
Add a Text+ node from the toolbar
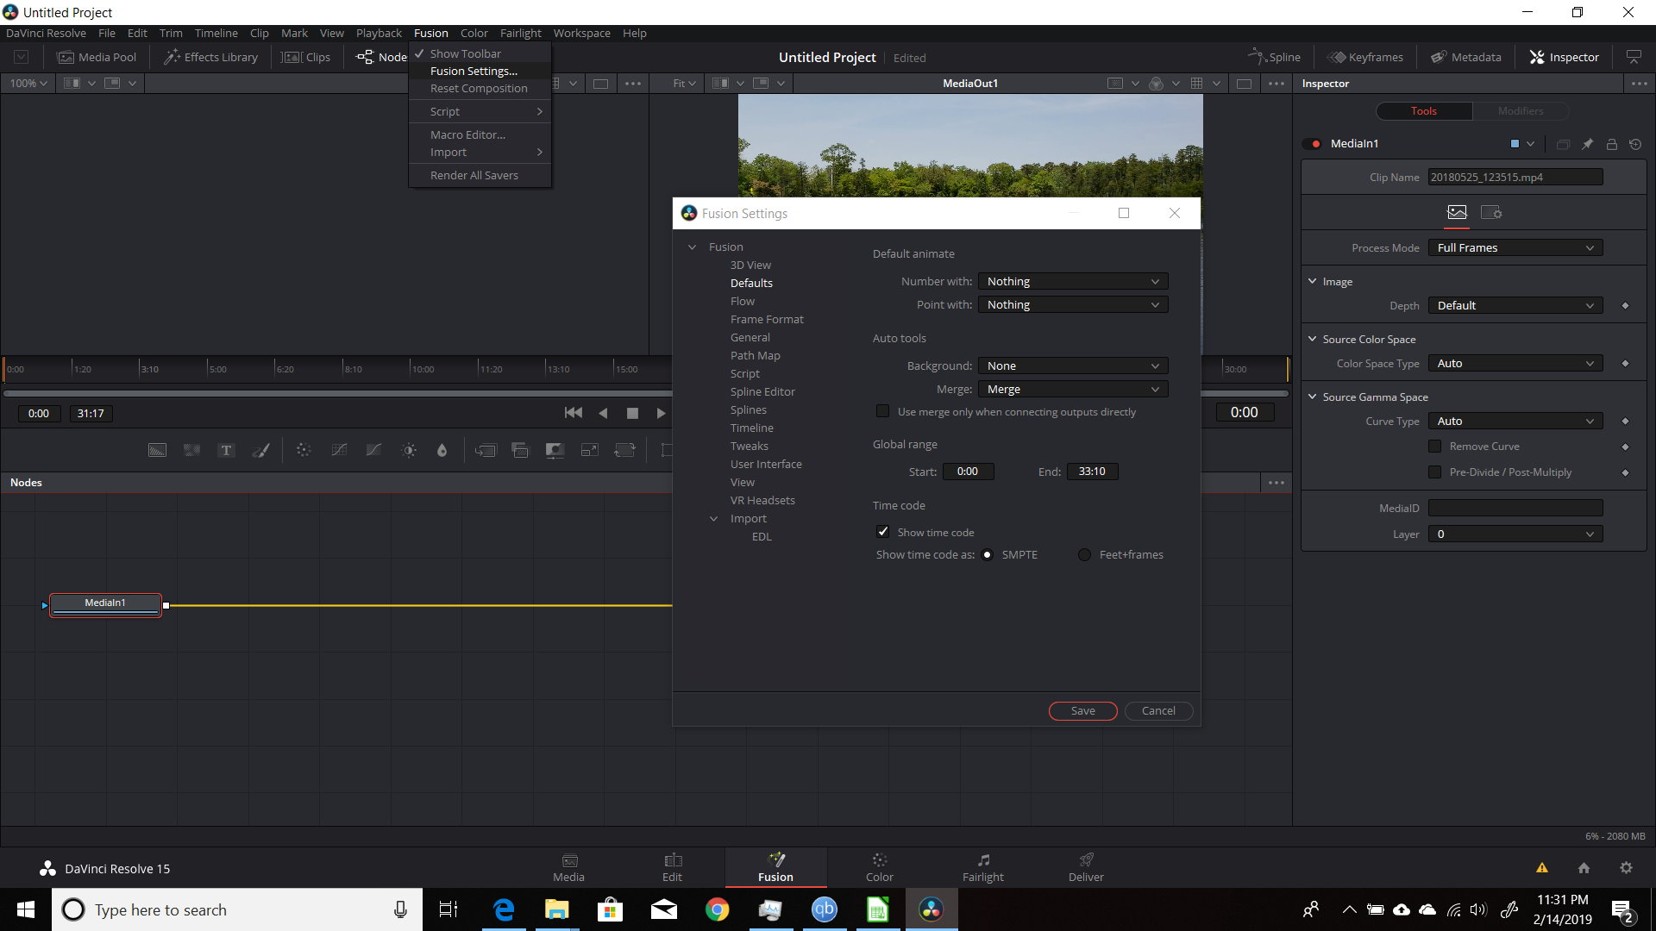226,450
